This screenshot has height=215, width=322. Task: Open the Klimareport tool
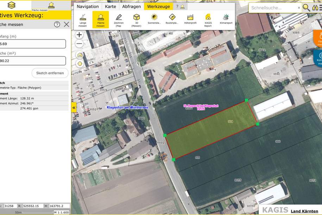(226, 20)
